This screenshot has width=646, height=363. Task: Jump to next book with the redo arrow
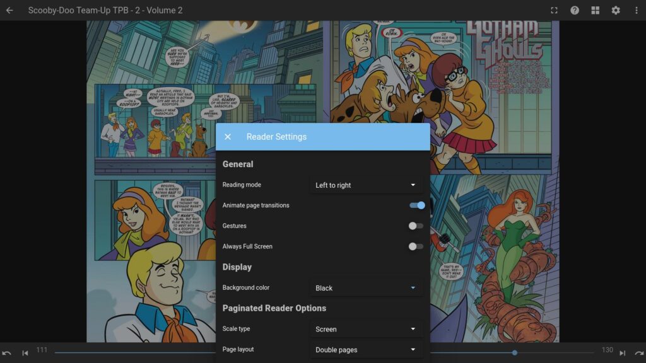pyautogui.click(x=640, y=353)
